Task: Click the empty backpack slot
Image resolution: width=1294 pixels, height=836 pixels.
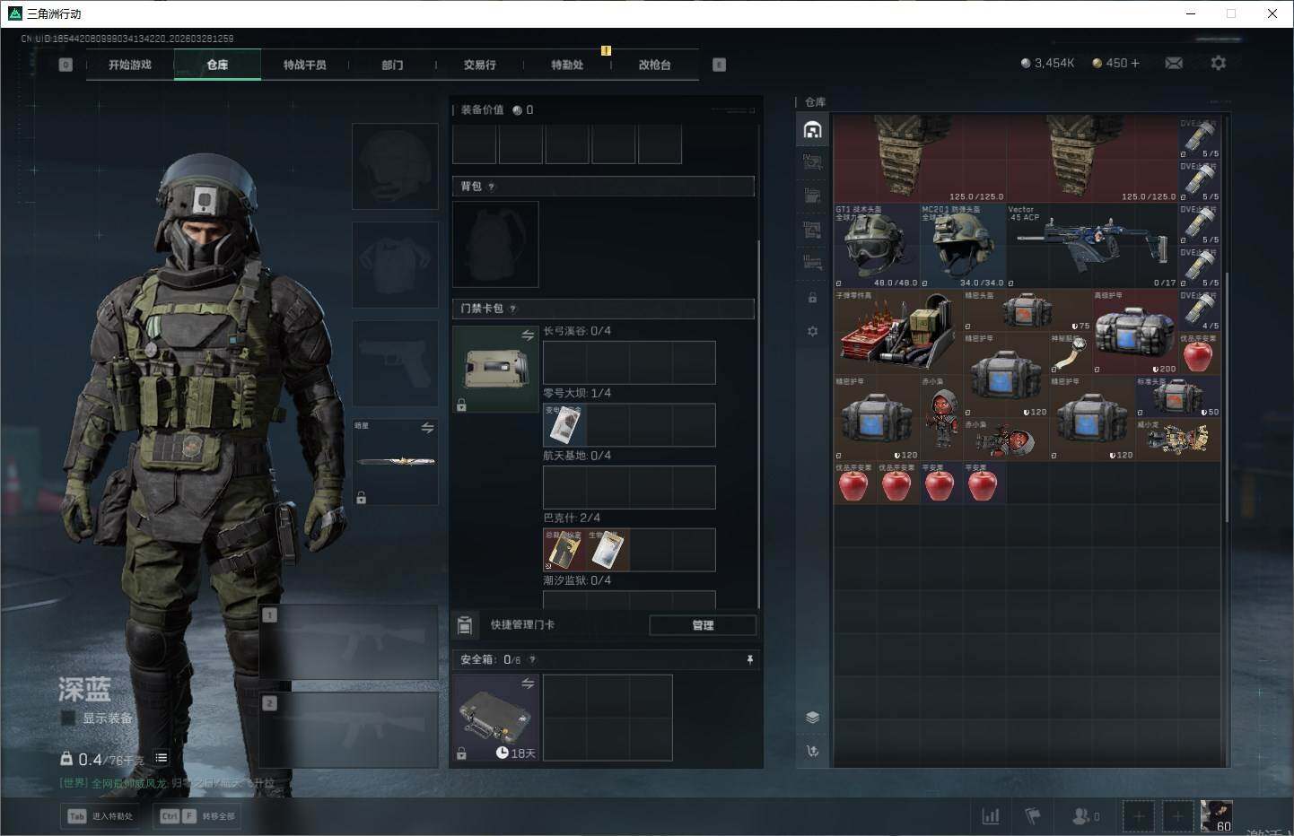Action: (x=495, y=244)
